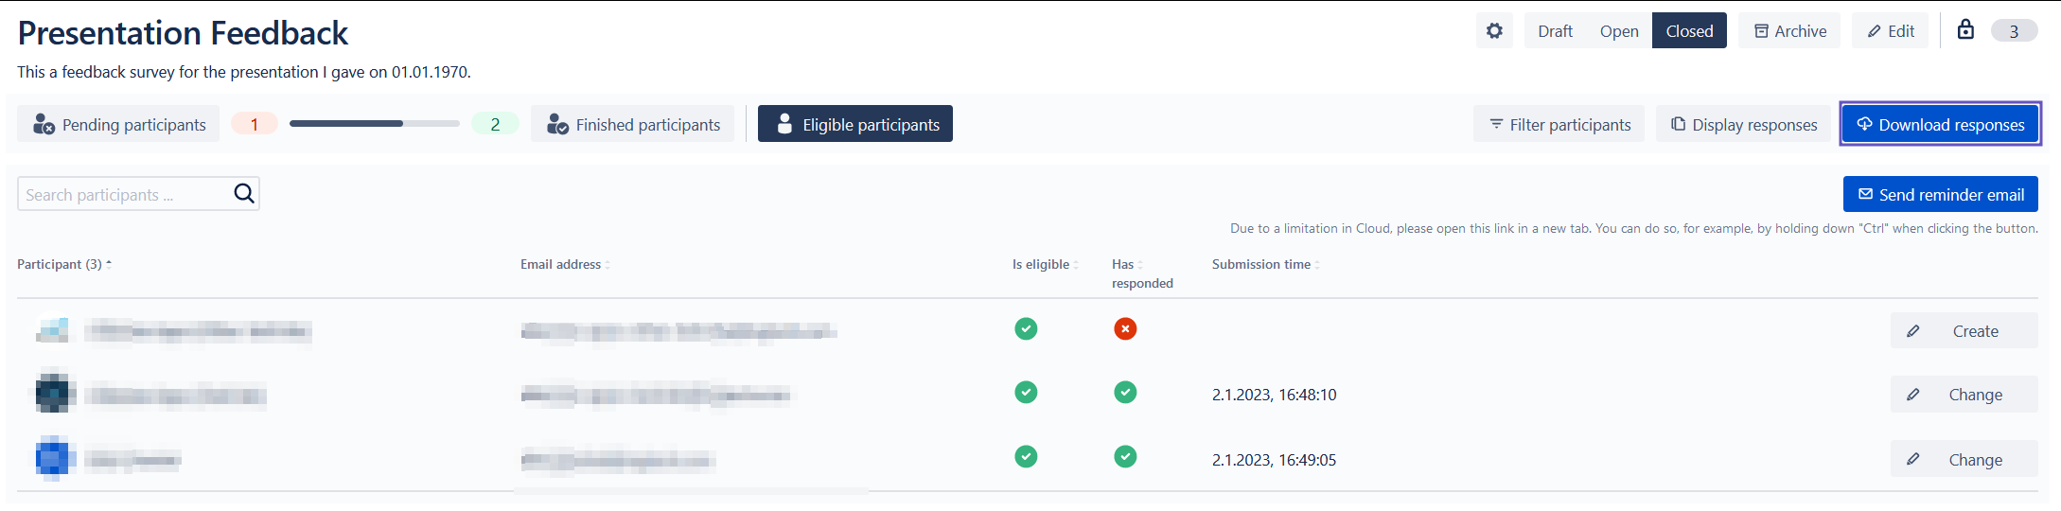This screenshot has width=2061, height=511.
Task: Click the Archive button
Action: [x=1789, y=31]
